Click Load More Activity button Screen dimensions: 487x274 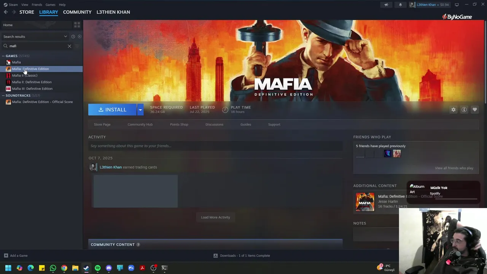(x=215, y=217)
